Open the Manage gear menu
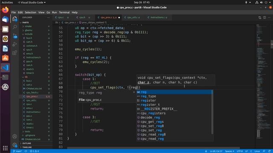Image resolution: width=273 pixels, height=153 pixels. pyautogui.click(x=15, y=144)
